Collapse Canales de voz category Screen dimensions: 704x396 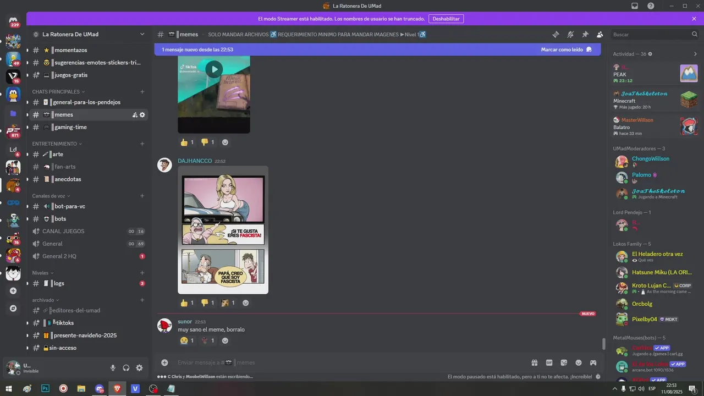click(51, 196)
